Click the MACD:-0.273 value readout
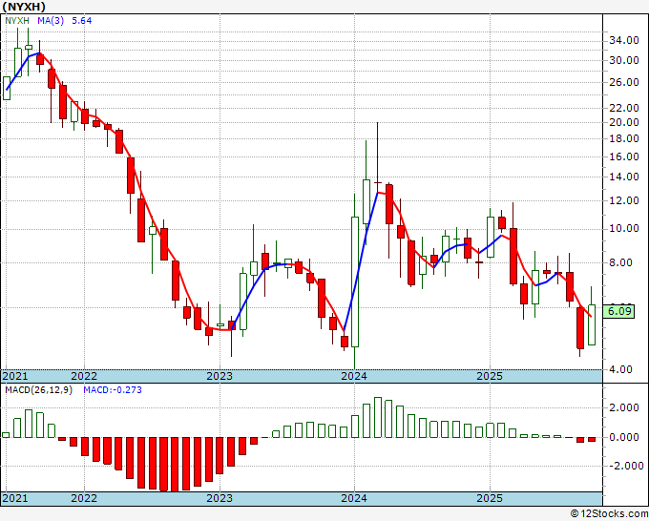The height and width of the screenshot is (521, 649). [x=113, y=390]
